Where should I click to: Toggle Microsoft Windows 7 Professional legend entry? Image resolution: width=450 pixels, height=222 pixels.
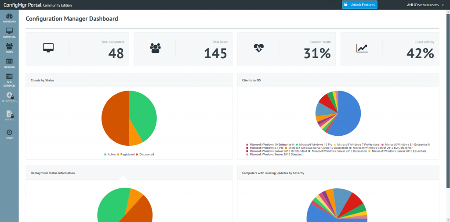357,145
